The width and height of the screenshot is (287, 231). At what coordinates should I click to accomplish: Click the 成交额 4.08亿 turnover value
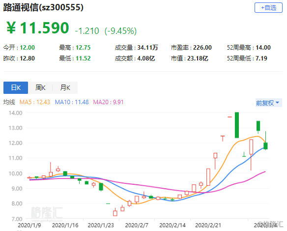pos(135,58)
